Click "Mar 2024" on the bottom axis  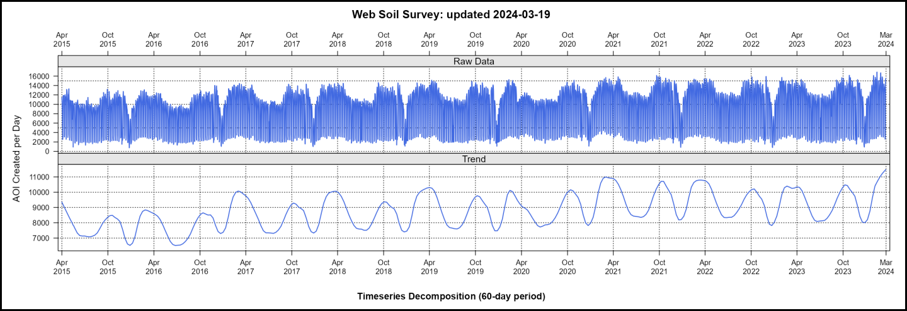click(x=886, y=266)
